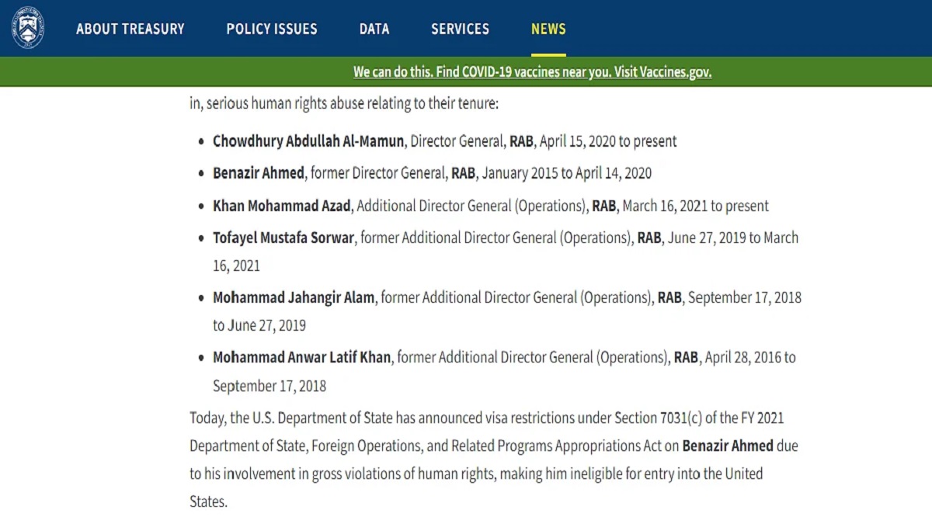Click the name Khan Mohammad Azad
This screenshot has width=932, height=524.
coord(282,206)
